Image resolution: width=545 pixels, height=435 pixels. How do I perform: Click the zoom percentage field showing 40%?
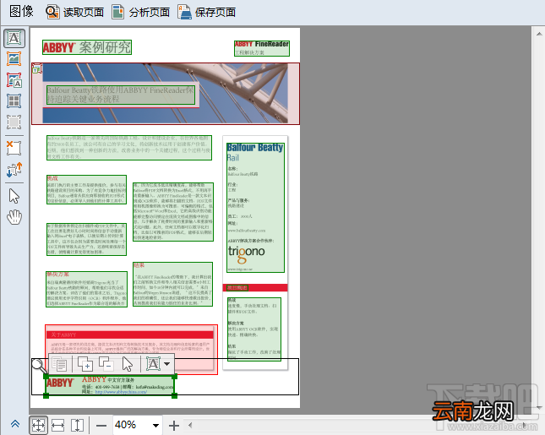[130, 425]
